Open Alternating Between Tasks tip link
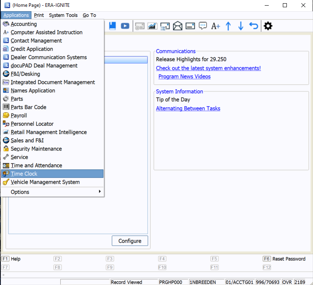This screenshot has height=285, width=313. [188, 108]
